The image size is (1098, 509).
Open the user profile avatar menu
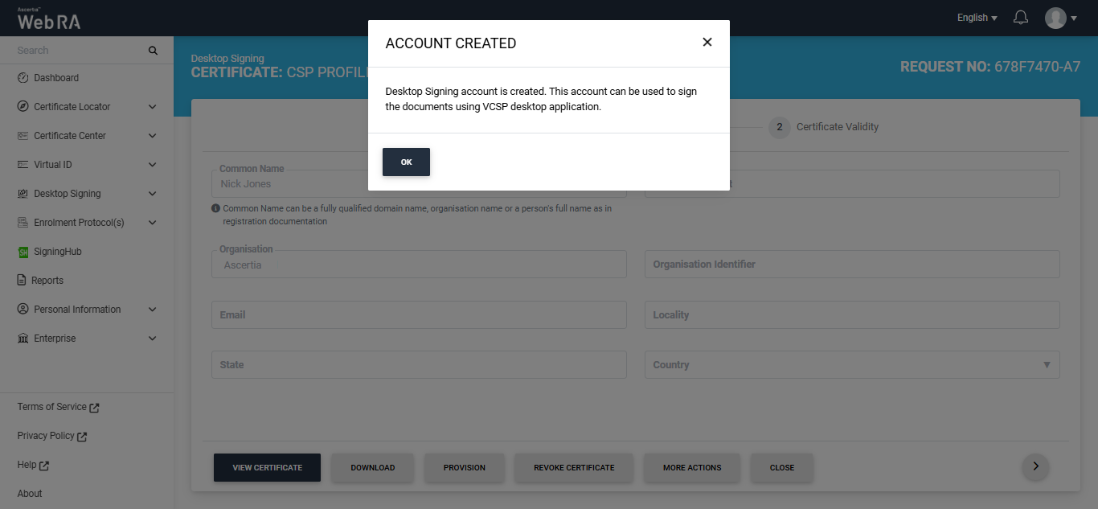click(1059, 18)
